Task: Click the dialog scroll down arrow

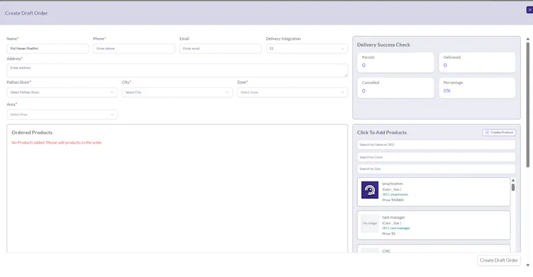Action: pyautogui.click(x=528, y=265)
